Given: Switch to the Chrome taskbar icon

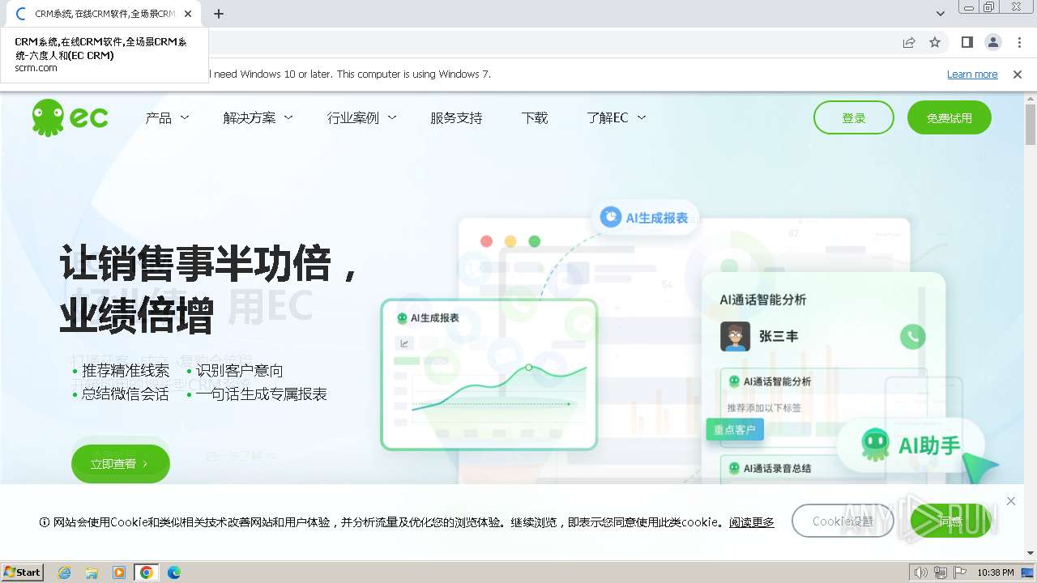Looking at the screenshot, I should 147,572.
